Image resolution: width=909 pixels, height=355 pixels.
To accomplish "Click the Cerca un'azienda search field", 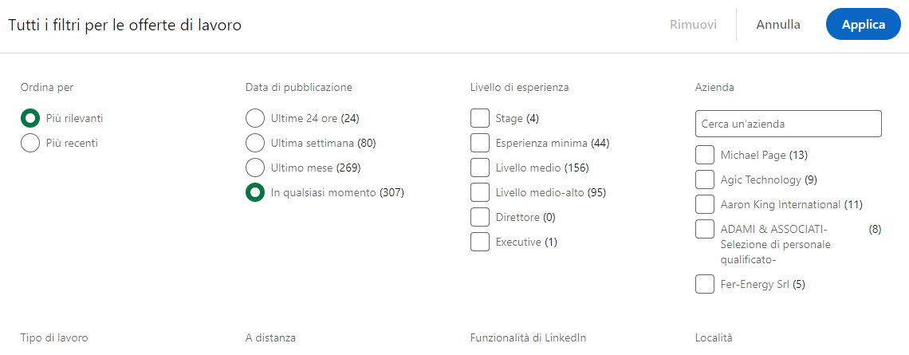I will [789, 124].
